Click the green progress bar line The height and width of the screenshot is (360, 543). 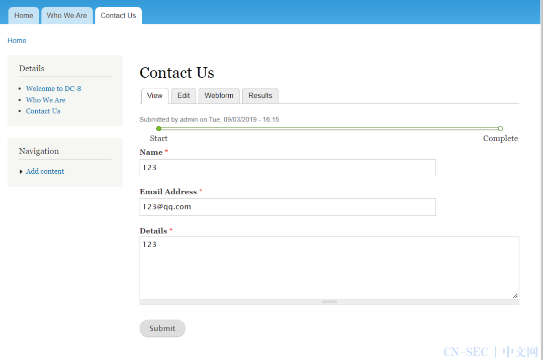pyautogui.click(x=330, y=129)
